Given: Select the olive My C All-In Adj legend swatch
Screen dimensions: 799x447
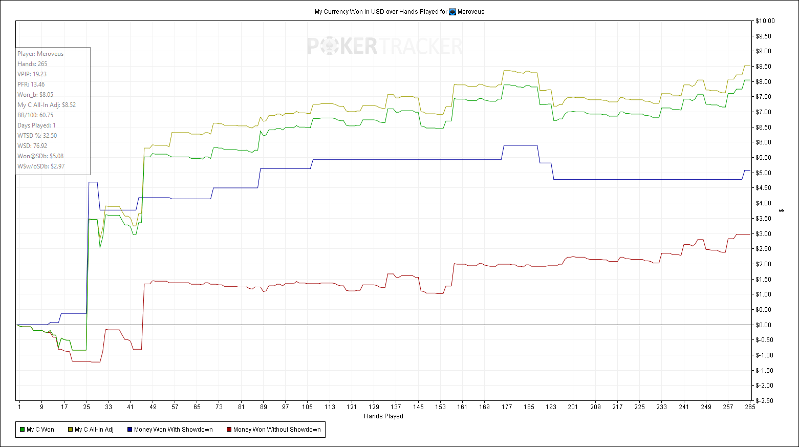Looking at the screenshot, I should click(70, 430).
